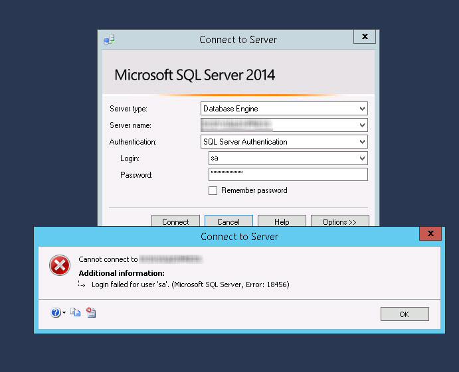Open the Server type dropdown
The width and height of the screenshot is (459, 372).
(363, 109)
